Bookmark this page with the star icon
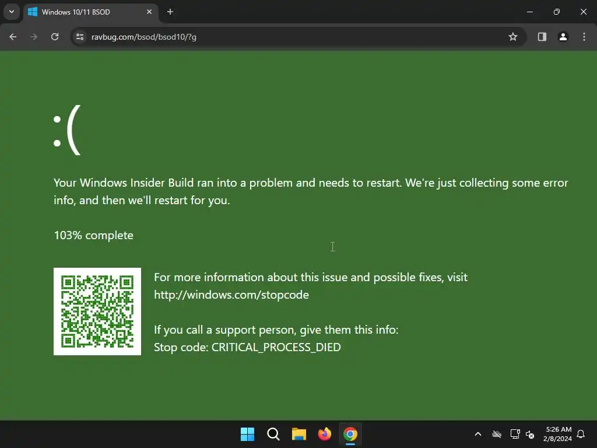This screenshot has width=597, height=448. (x=513, y=37)
